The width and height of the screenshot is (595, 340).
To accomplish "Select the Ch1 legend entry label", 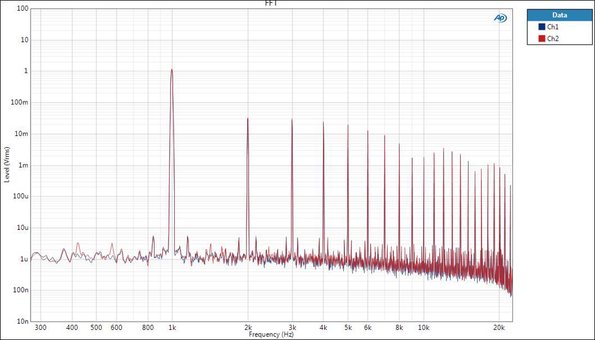I will (553, 27).
